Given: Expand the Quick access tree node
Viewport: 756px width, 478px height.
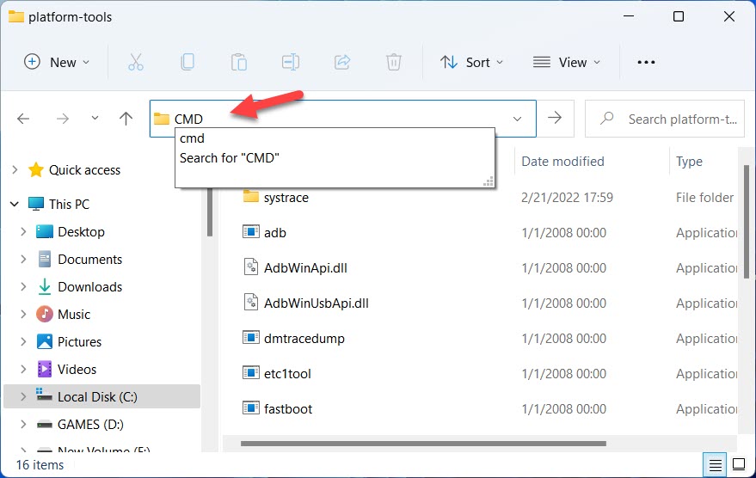Looking at the screenshot, I should (x=15, y=169).
